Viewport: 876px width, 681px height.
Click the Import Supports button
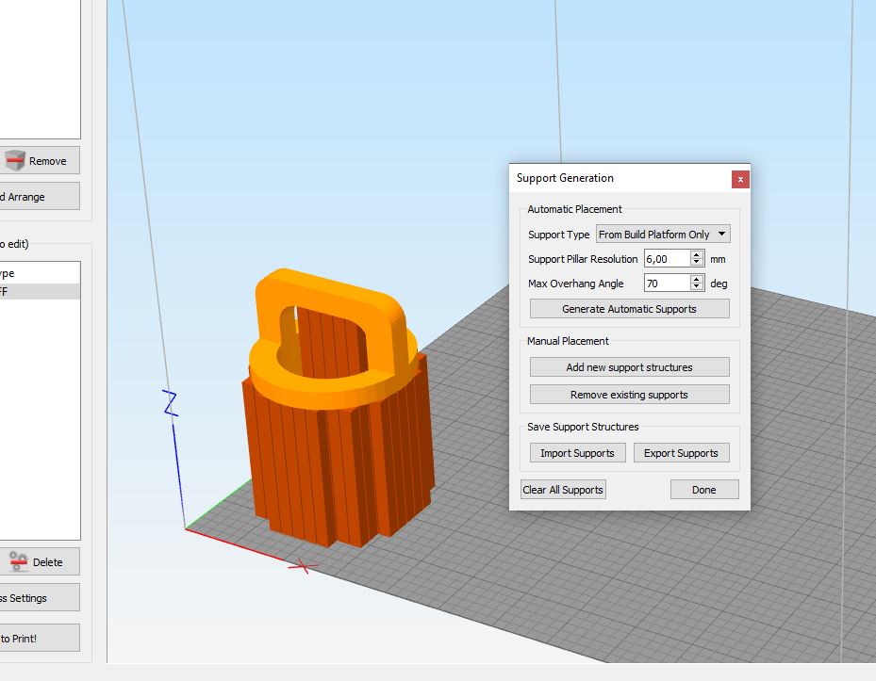[578, 453]
